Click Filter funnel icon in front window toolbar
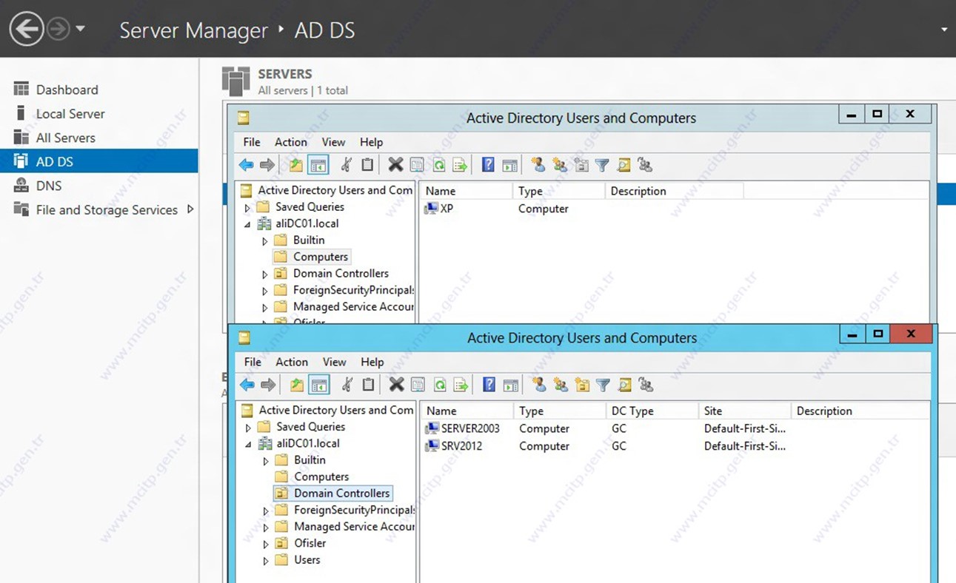The image size is (956, 583). pos(603,385)
